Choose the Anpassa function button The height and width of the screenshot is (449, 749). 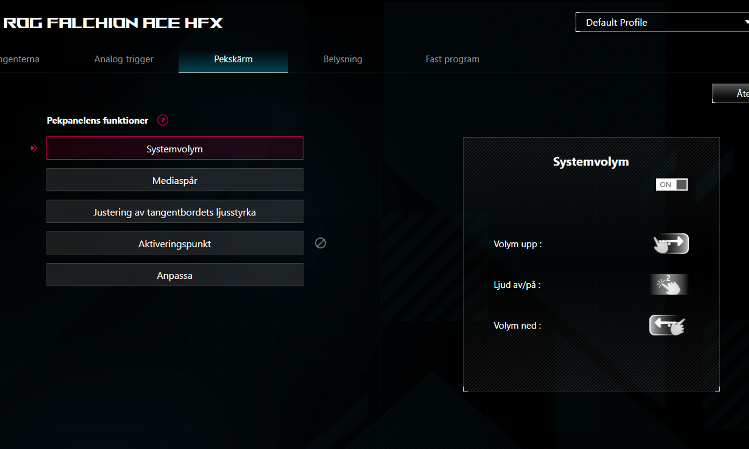point(175,275)
